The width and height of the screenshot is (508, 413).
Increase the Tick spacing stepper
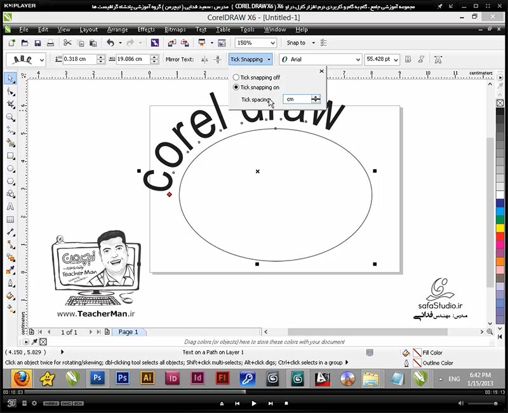(316, 97)
